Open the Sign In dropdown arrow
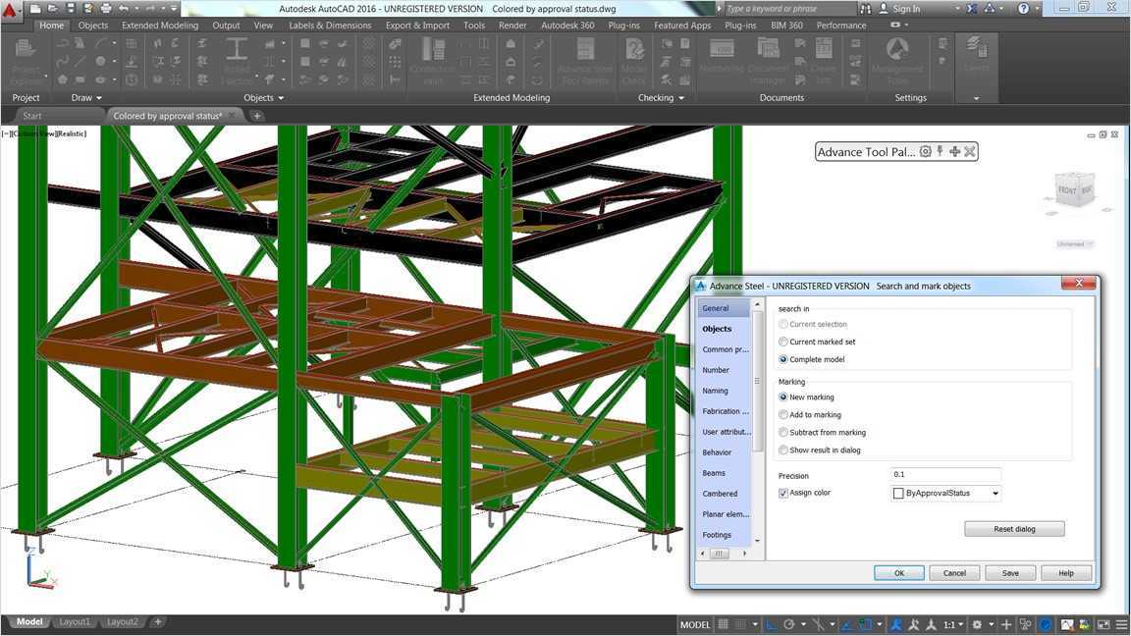1131x636 pixels. [957, 9]
